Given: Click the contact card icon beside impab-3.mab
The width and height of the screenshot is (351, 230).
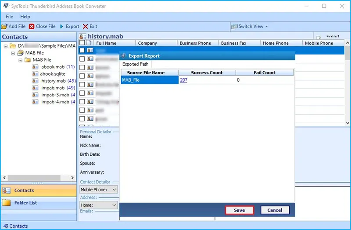Looking at the screenshot, I should tap(35, 95).
